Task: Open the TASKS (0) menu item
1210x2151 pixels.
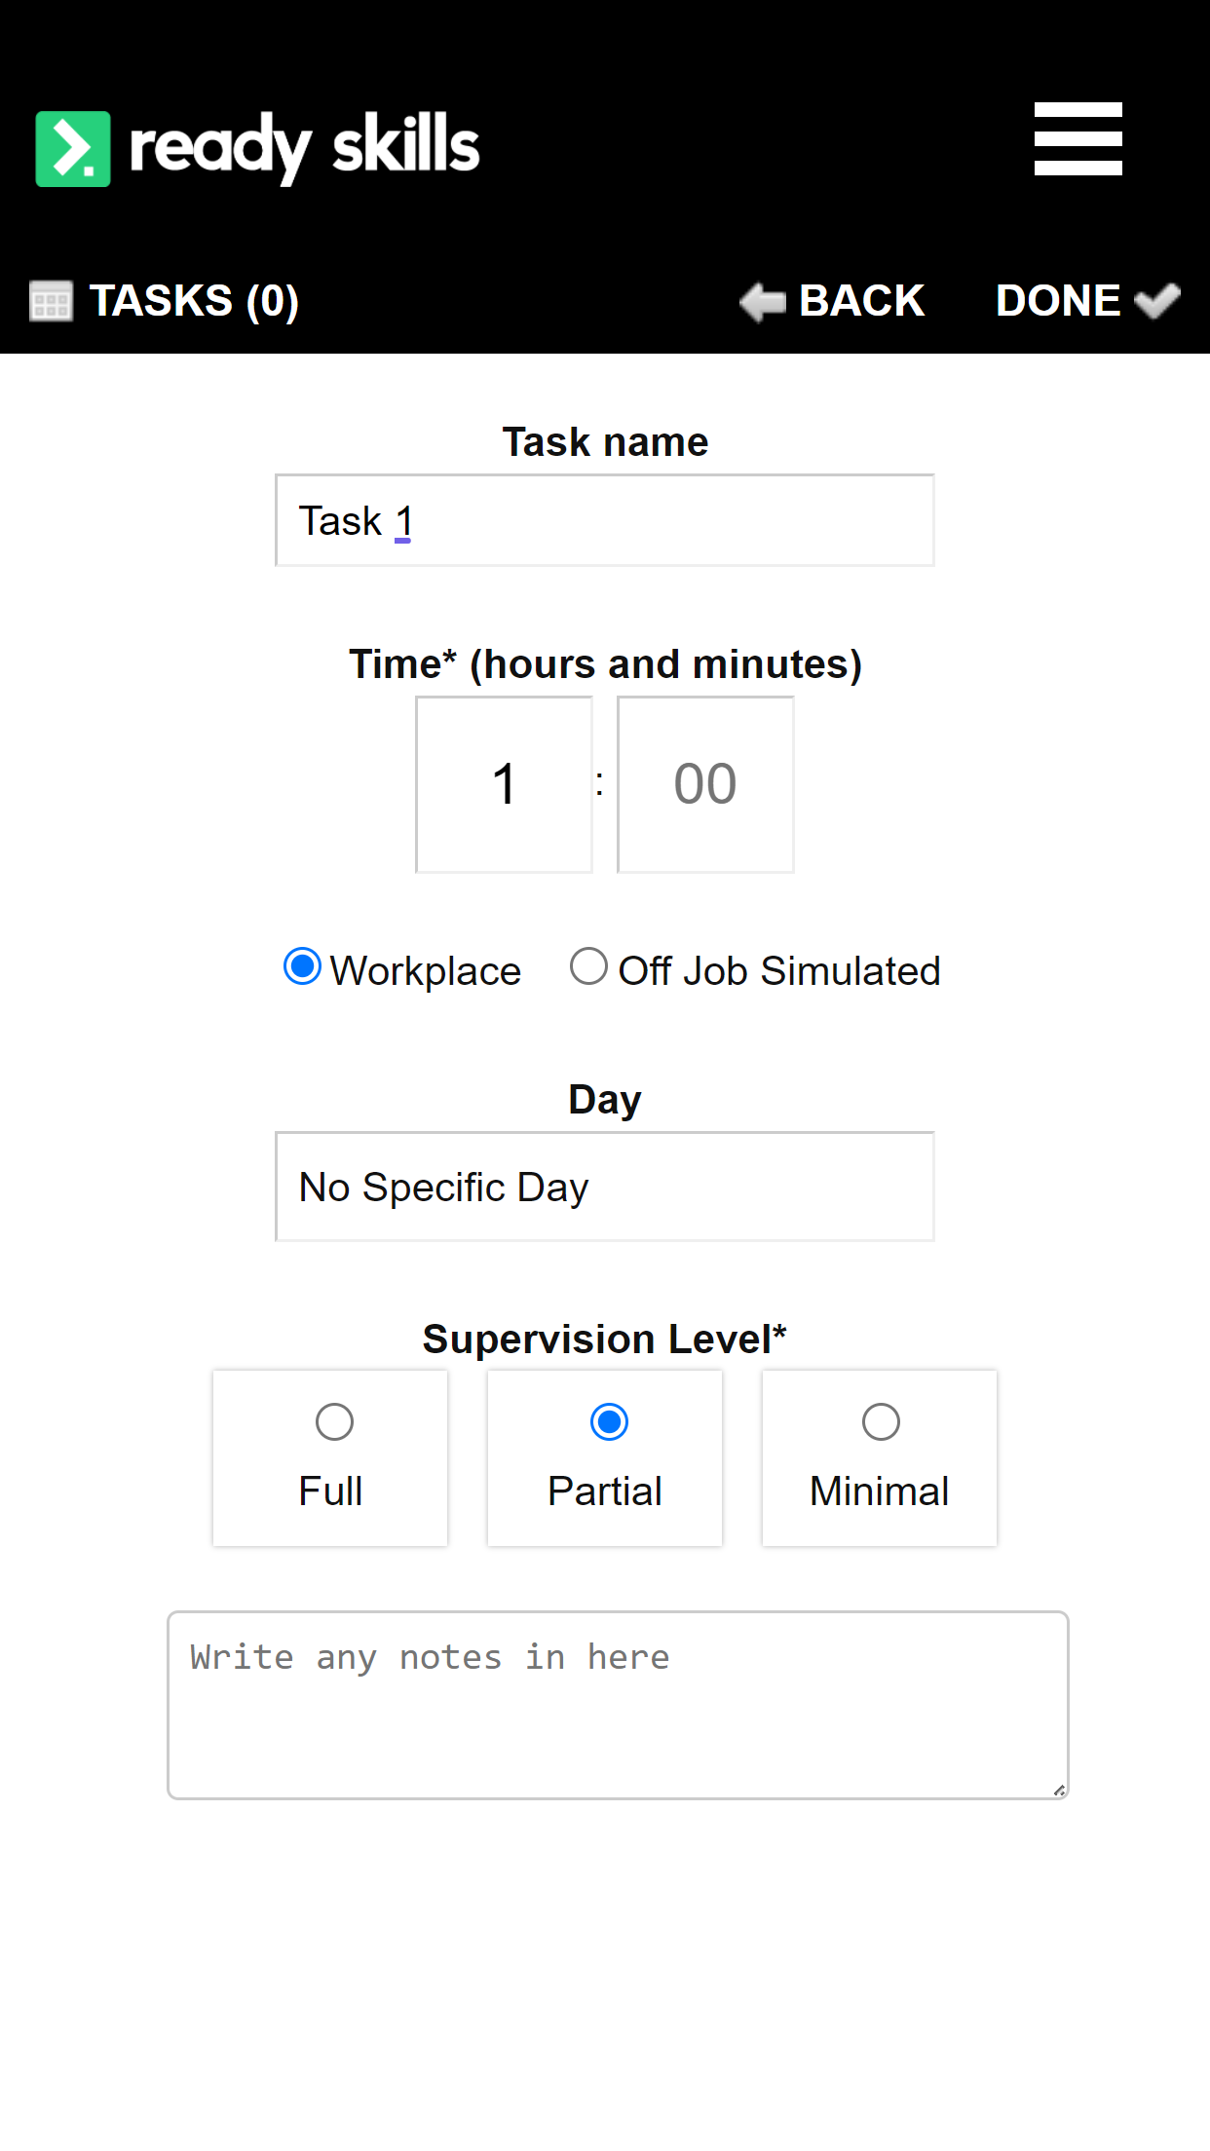Action: point(193,301)
